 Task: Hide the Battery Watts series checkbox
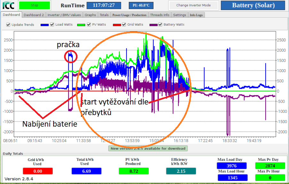pyautogui.click(x=161, y=25)
